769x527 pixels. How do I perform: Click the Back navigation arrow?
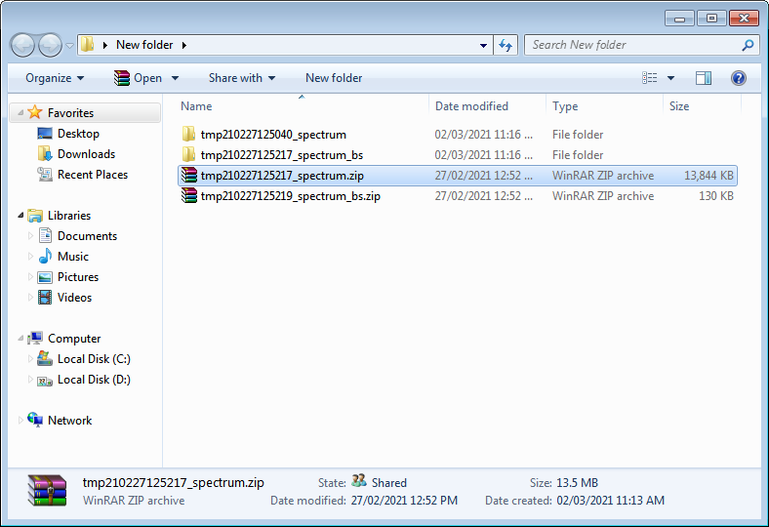tap(22, 46)
